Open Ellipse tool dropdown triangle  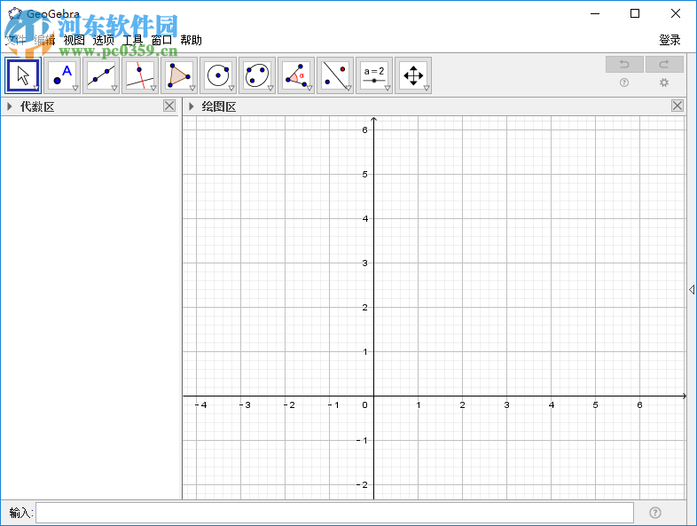pyautogui.click(x=270, y=88)
